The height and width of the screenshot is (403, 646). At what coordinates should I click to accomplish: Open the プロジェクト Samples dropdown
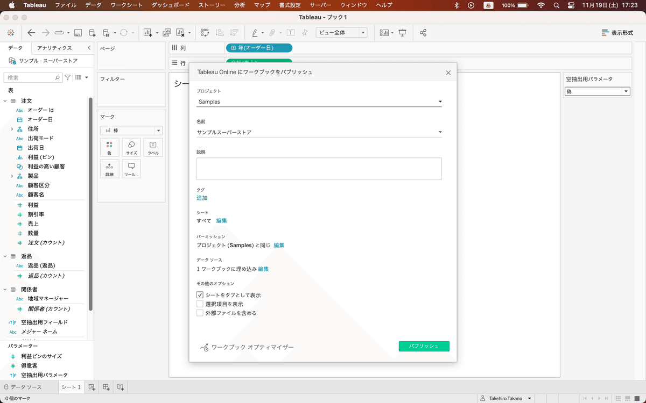tap(319, 102)
